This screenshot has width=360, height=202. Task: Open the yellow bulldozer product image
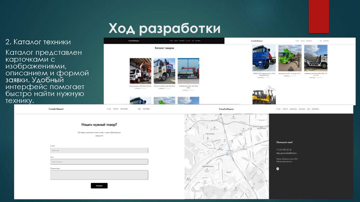coord(264,95)
